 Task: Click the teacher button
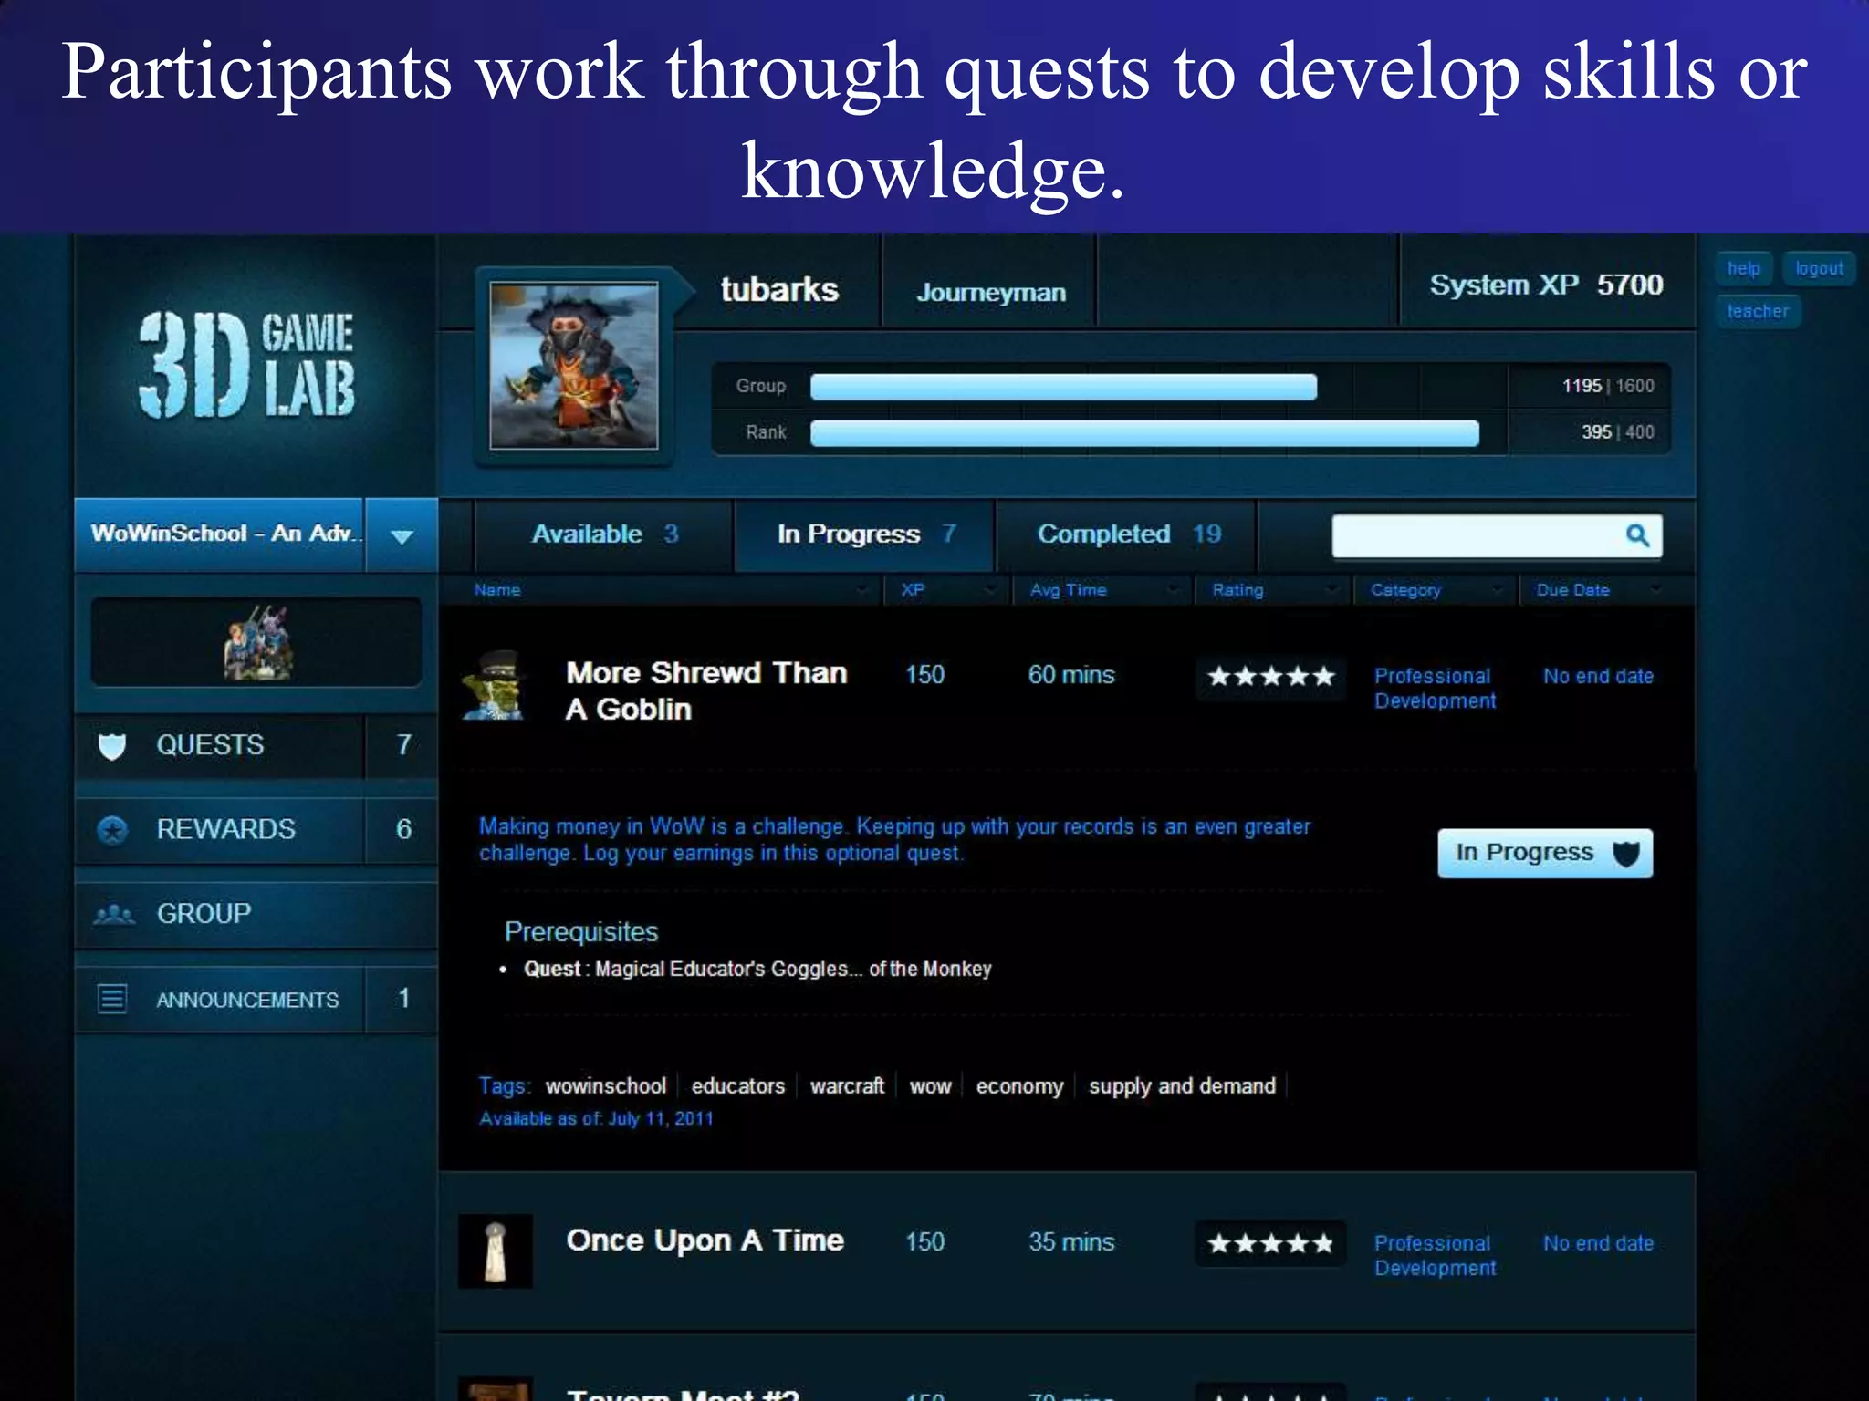tap(1758, 311)
